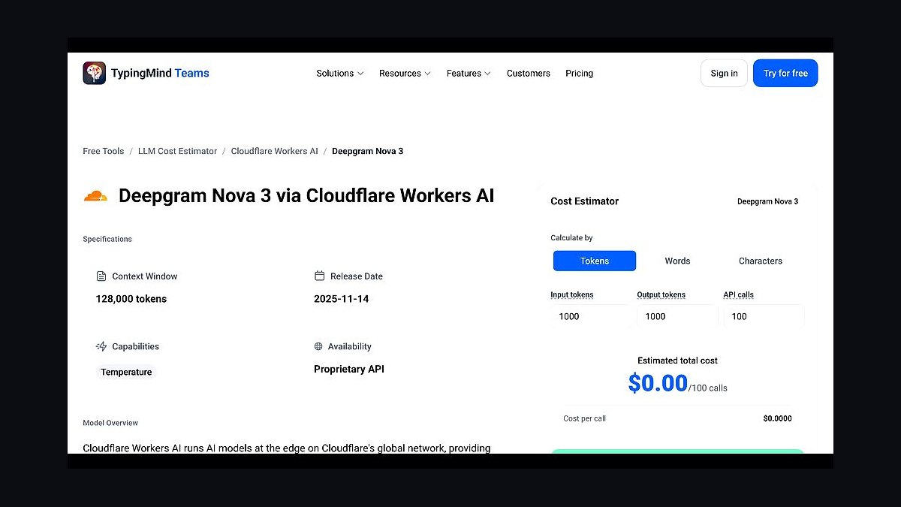Click the 'Proprietary API' availability value
This screenshot has width=901, height=507.
point(349,369)
